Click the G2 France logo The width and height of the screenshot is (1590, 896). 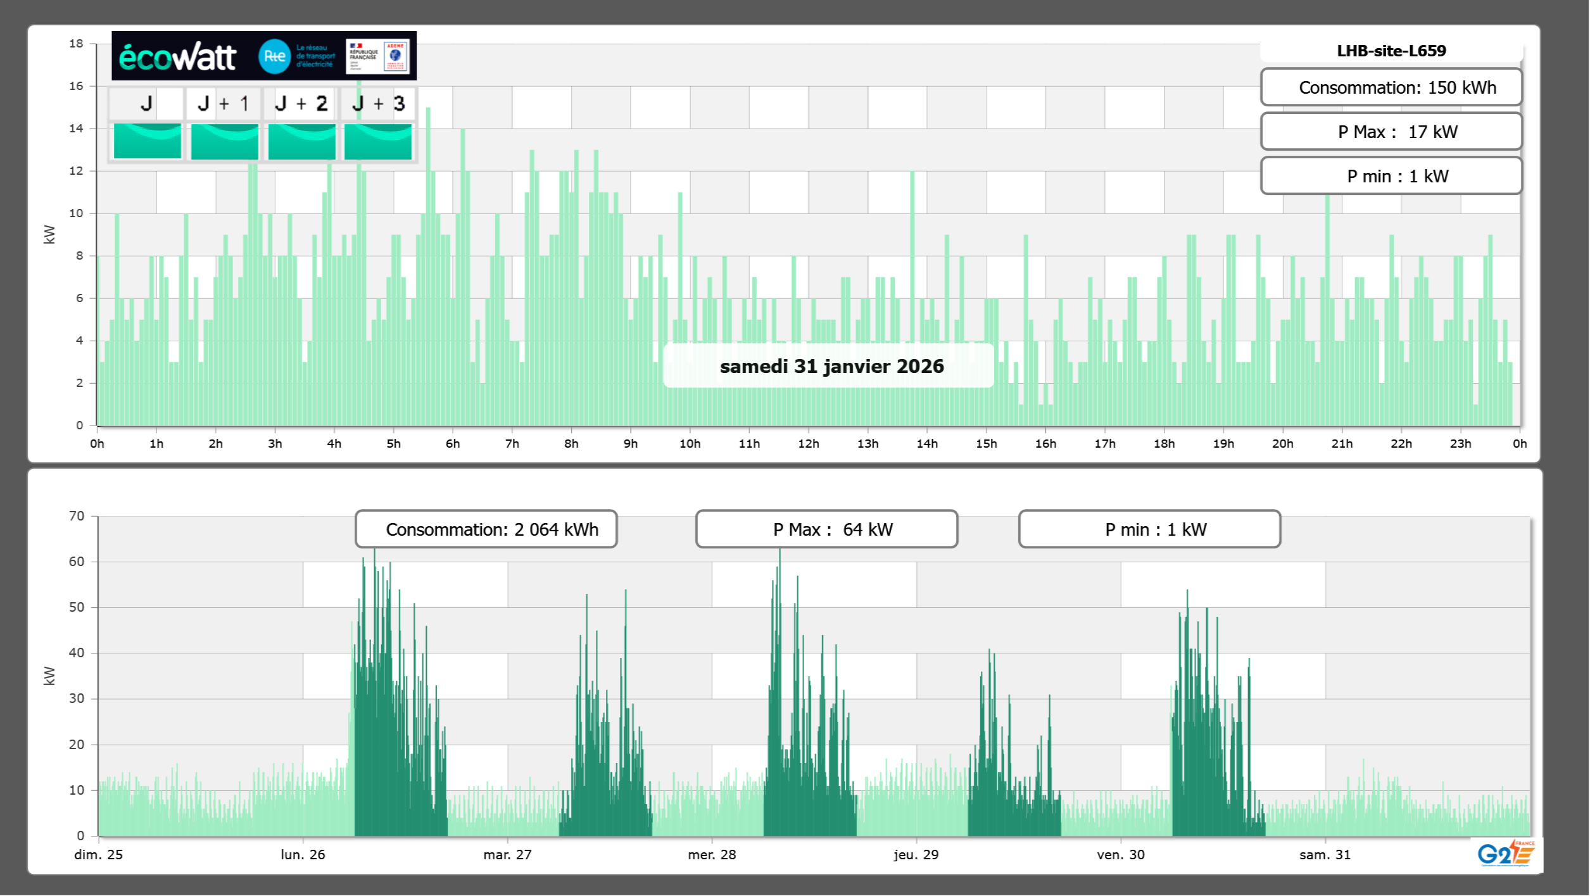pyautogui.click(x=1505, y=854)
